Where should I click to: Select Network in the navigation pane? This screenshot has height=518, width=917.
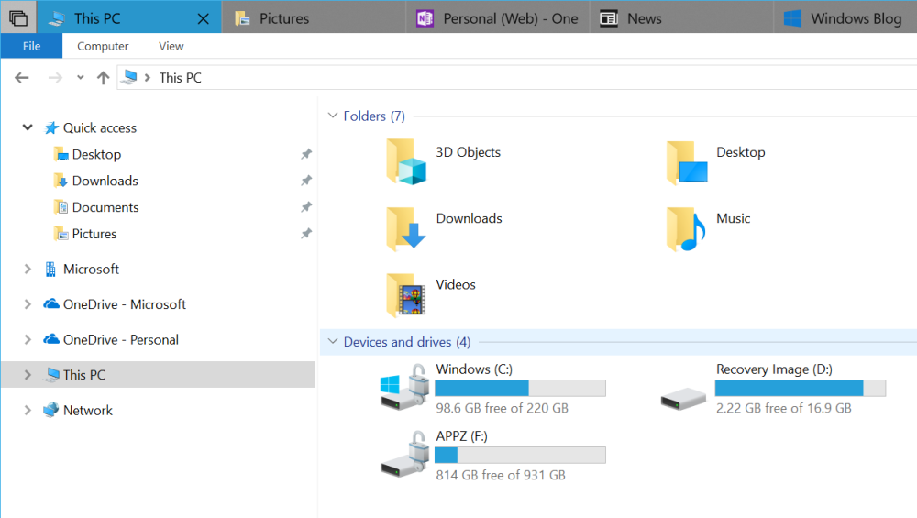tap(88, 411)
